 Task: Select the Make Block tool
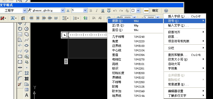pos(27,62)
